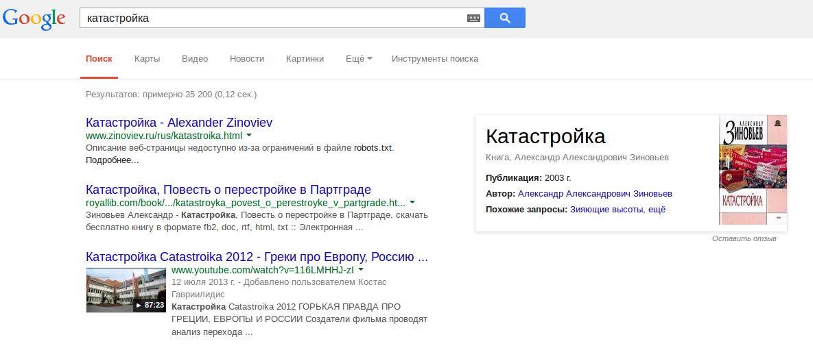Switch to the Видео tab
Image resolution: width=813 pixels, height=348 pixels.
tap(195, 58)
